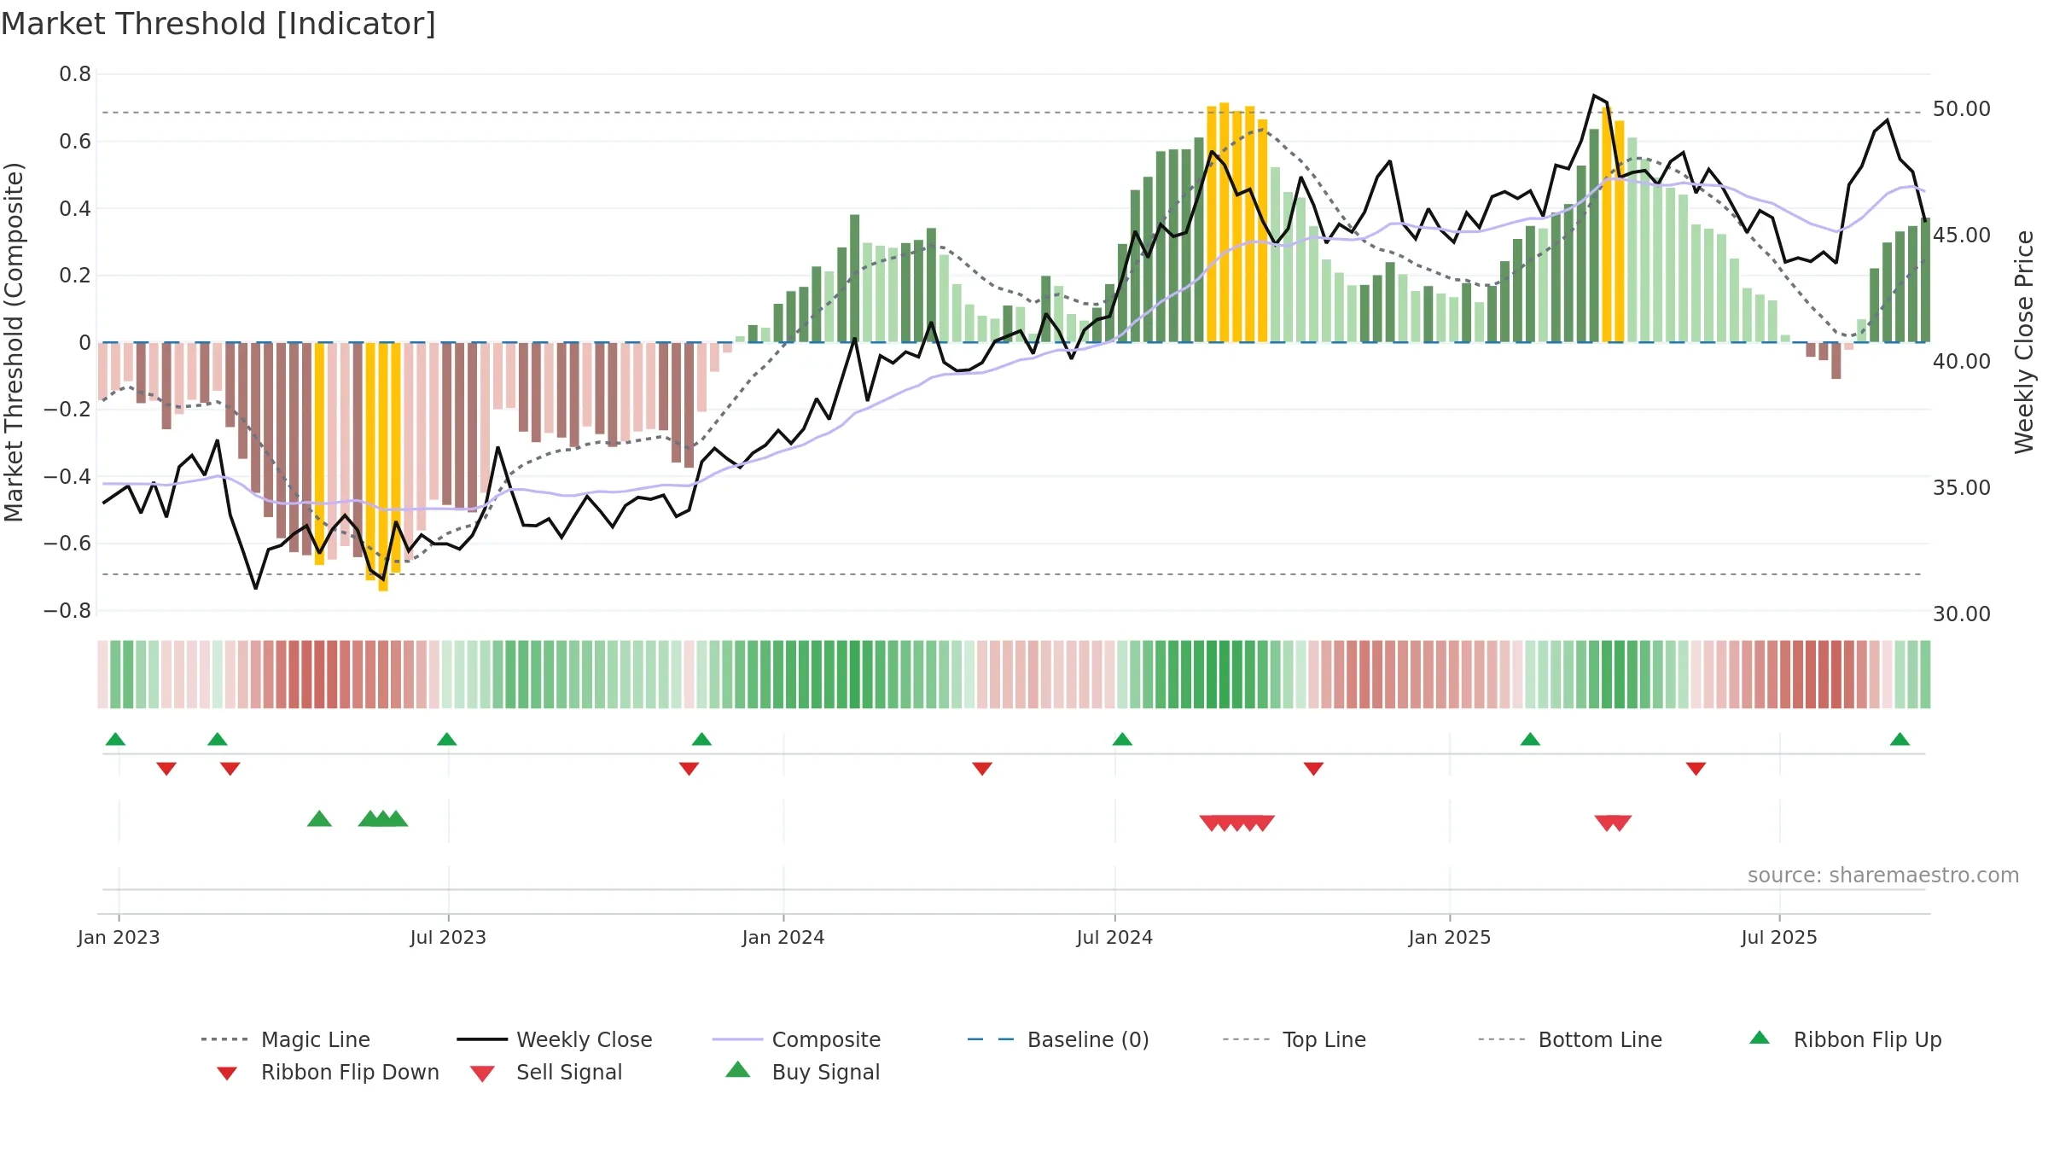Click the Jan 2024 x-axis label
Image resolution: width=2048 pixels, height=1152 pixels.
coord(783,937)
